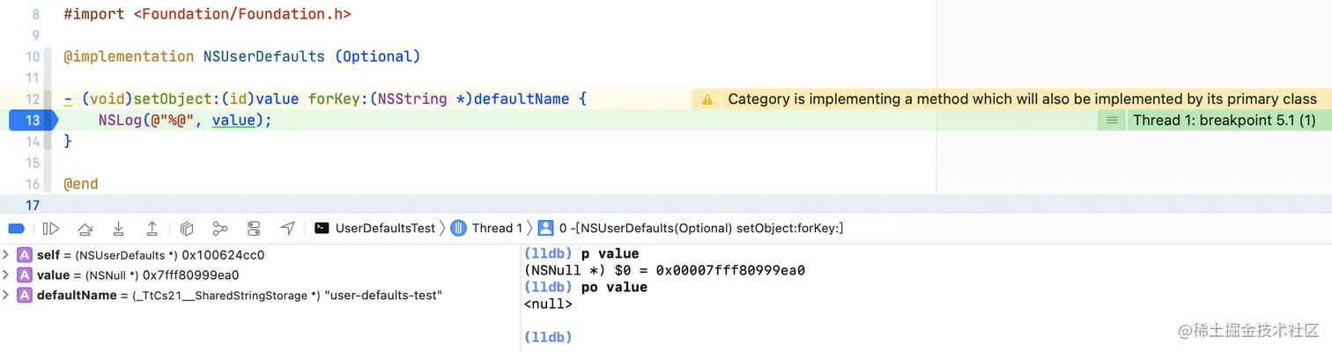Open stack frame 0 setObject:forKey: selector
Image resolution: width=1332 pixels, height=352 pixels.
[x=701, y=228]
